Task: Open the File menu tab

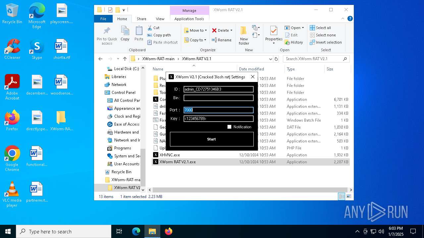Action: [x=103, y=19]
